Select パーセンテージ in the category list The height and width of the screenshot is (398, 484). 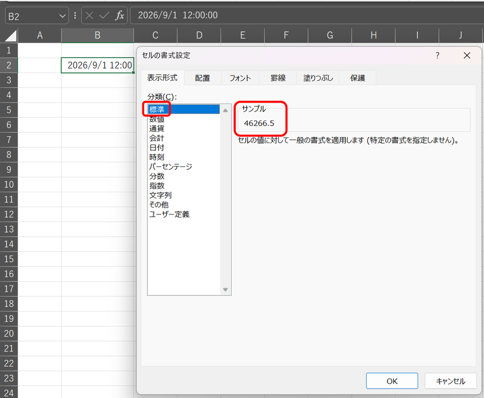(x=184, y=167)
